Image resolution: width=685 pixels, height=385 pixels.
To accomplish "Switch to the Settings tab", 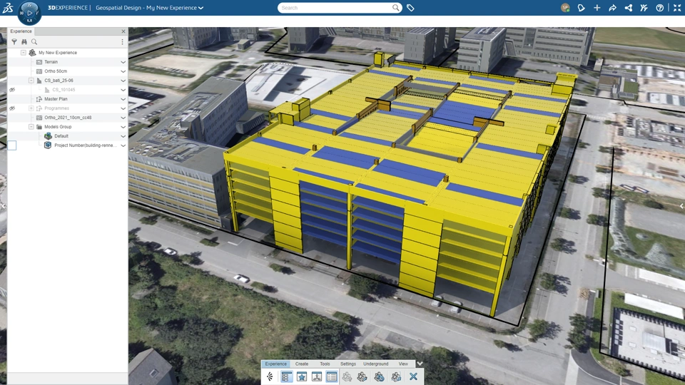I will coord(348,364).
